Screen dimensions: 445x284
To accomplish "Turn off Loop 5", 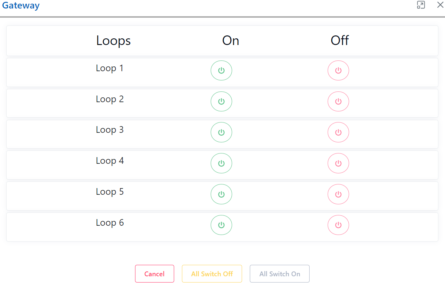I will pyautogui.click(x=338, y=194).
